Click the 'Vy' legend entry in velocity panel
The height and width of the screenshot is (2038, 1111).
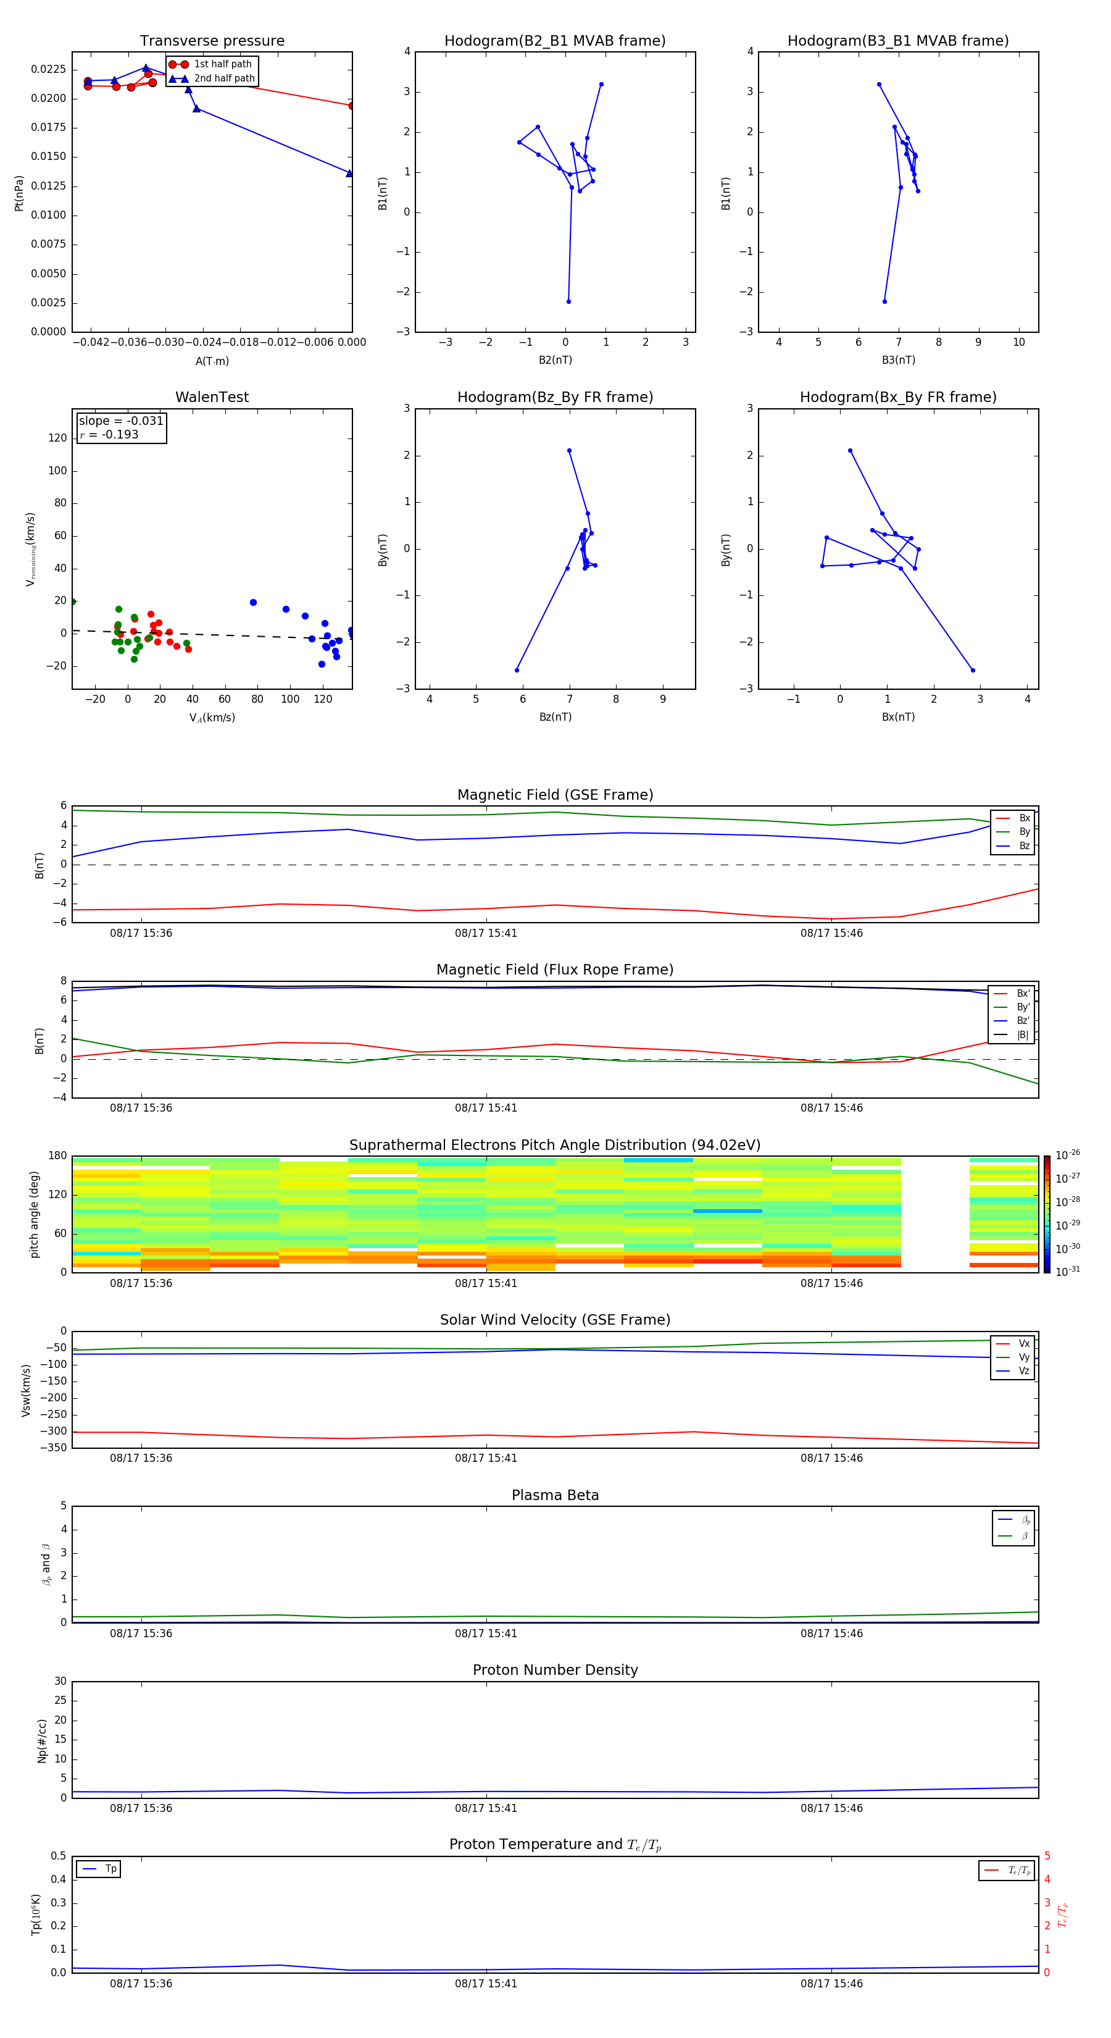[1013, 1357]
